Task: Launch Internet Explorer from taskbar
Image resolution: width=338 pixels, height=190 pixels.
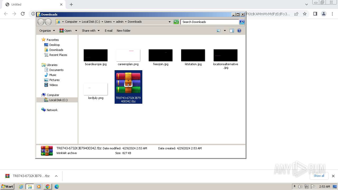Action: tap(21, 187)
